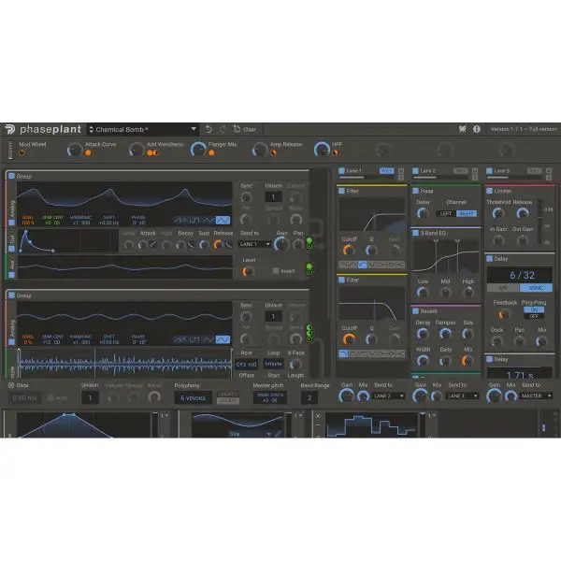Click the Infinite loop button
Image resolution: width=561 pixels, height=561 pixels.
point(273,364)
